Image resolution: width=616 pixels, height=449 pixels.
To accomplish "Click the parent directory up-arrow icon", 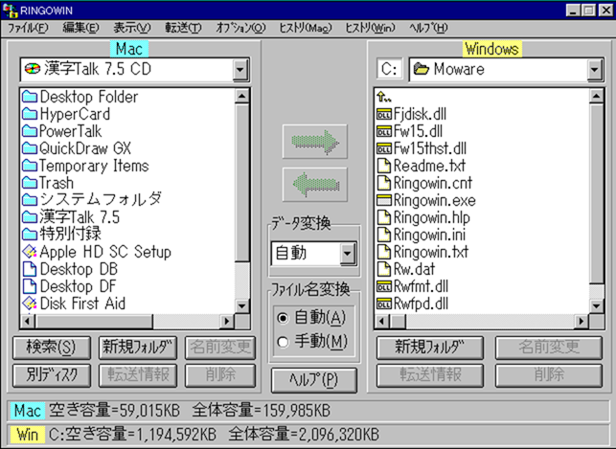I will pyautogui.click(x=384, y=97).
